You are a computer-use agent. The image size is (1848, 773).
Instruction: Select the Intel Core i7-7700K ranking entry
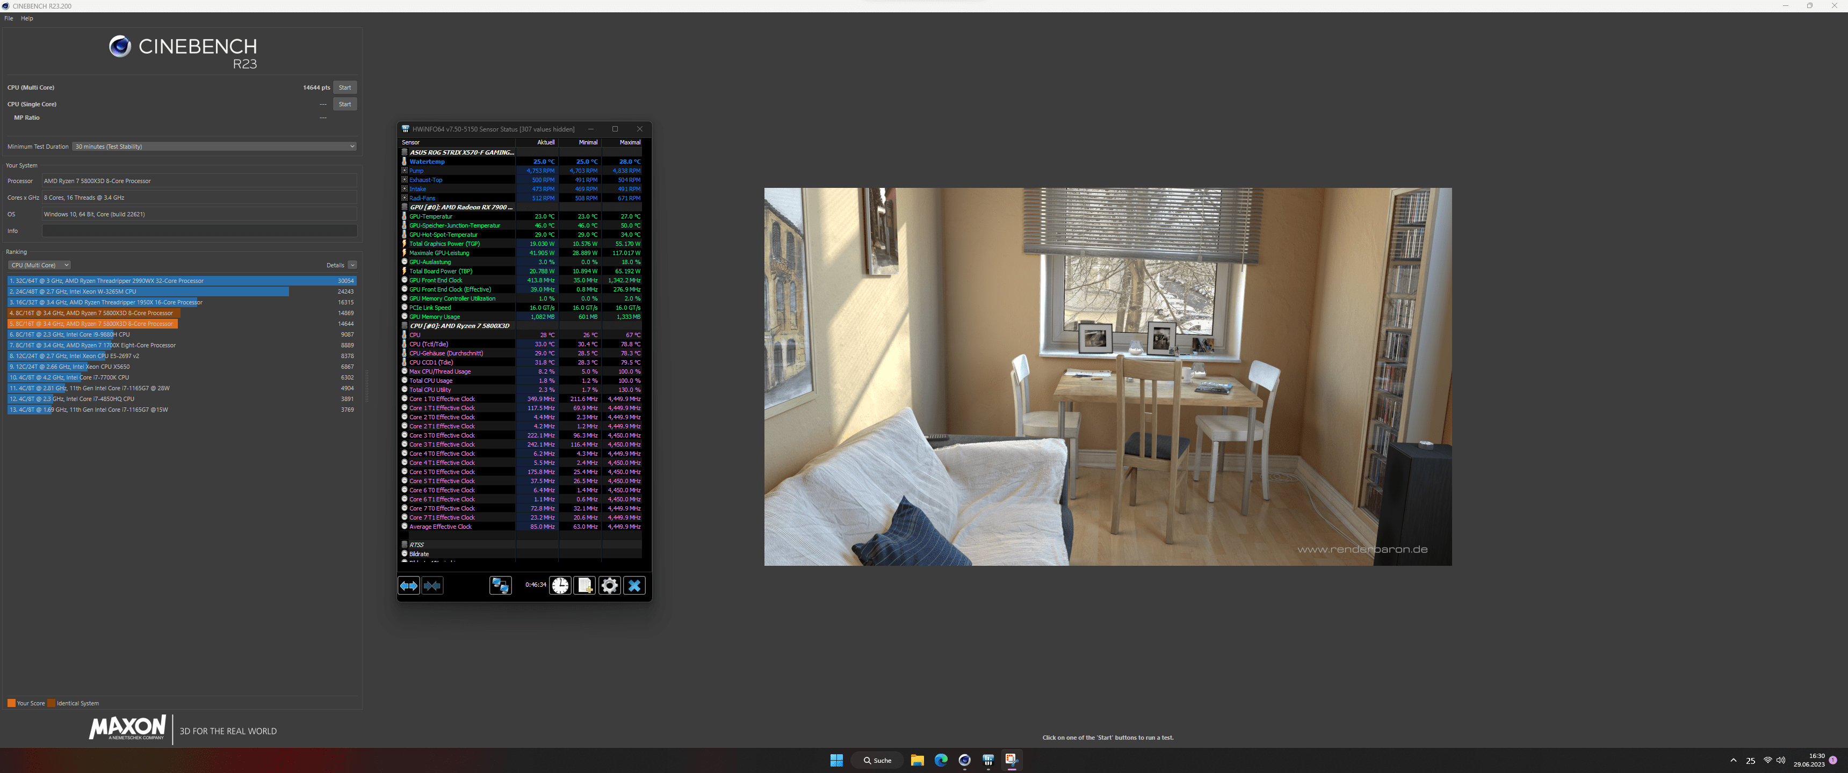click(182, 378)
